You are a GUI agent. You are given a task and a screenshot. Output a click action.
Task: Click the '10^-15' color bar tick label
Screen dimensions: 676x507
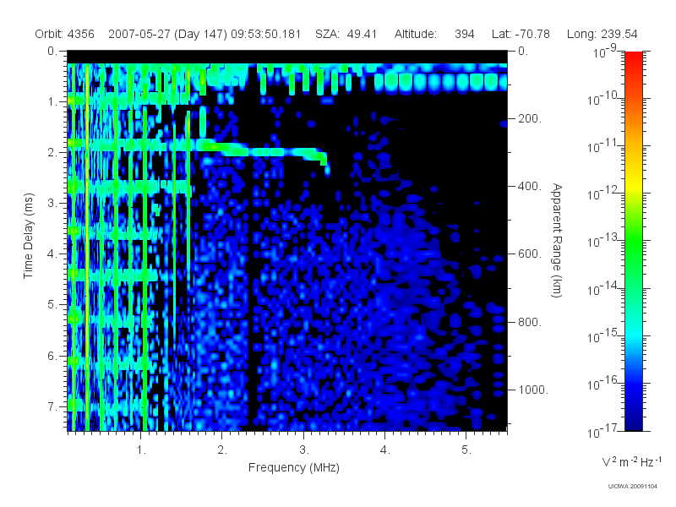coord(603,335)
